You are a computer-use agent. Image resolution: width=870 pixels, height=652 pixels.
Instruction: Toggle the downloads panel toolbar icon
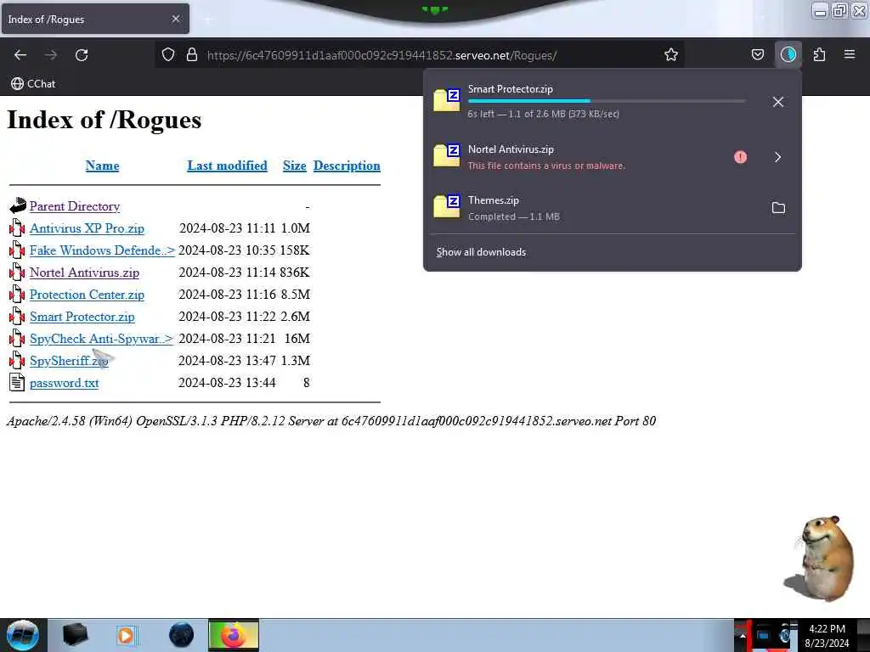coord(788,54)
